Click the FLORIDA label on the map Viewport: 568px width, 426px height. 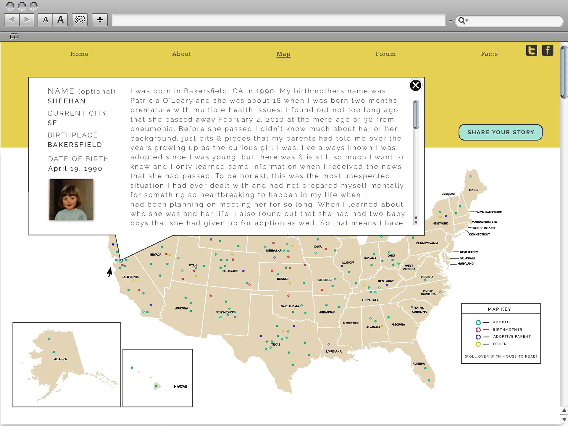[x=419, y=364]
